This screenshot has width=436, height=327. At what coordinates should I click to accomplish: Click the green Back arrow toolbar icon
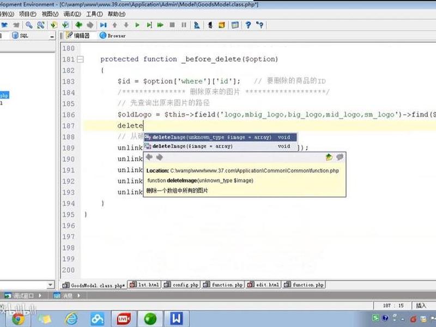pyautogui.click(x=78, y=25)
